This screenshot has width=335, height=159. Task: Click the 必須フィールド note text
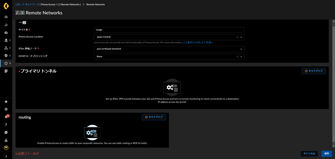point(29,153)
